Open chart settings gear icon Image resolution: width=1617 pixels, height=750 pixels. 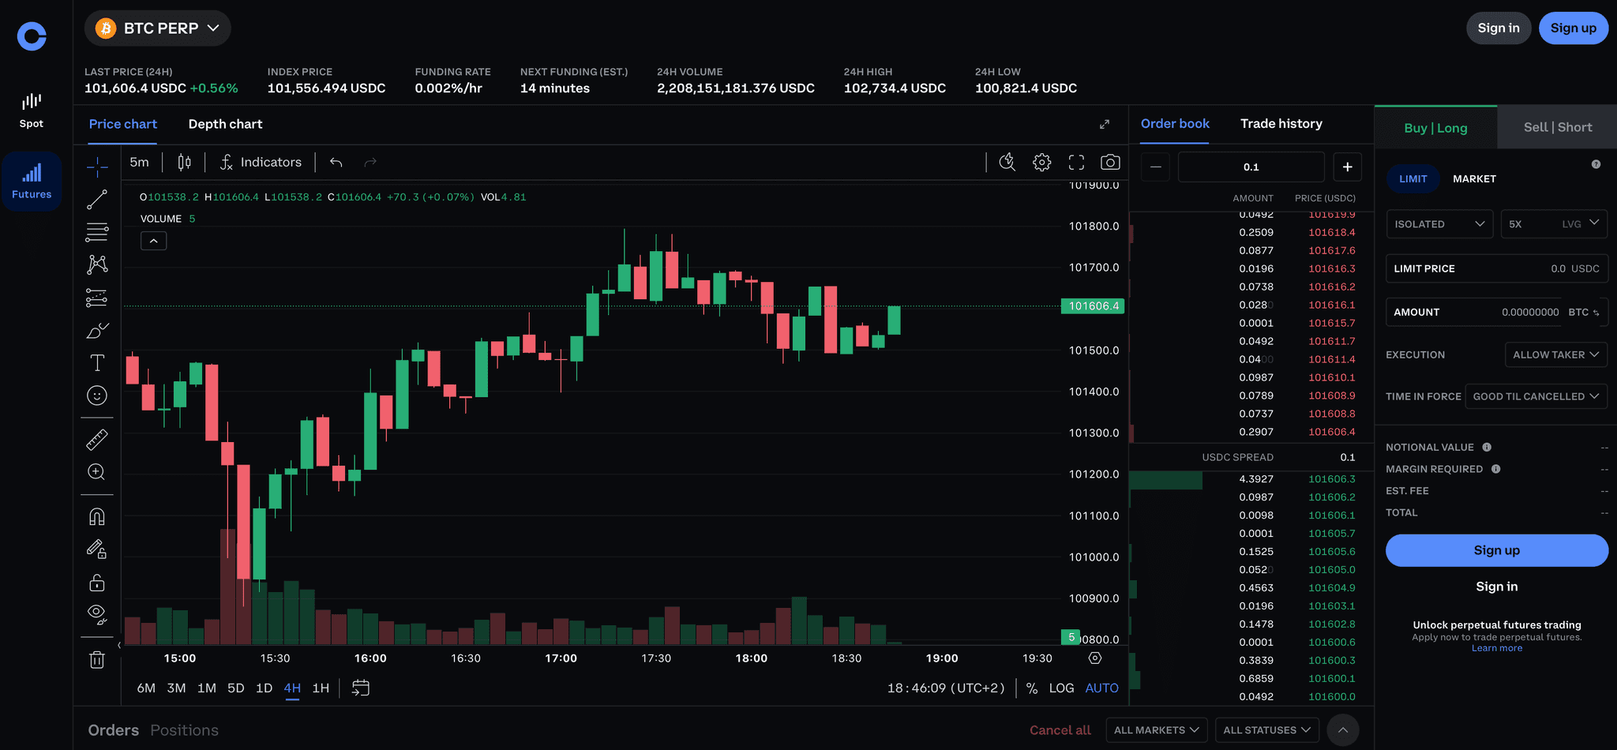coord(1042,163)
